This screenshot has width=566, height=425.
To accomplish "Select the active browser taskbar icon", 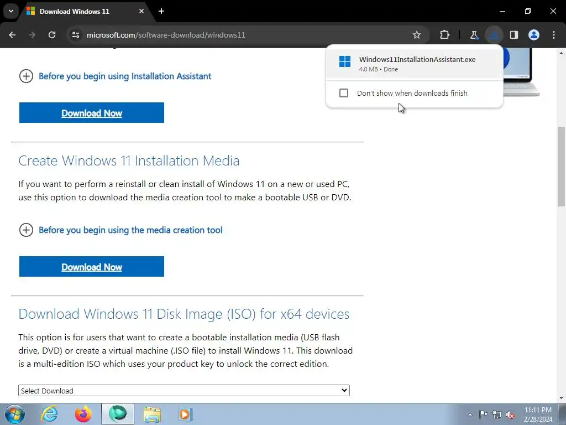I will coord(118,414).
